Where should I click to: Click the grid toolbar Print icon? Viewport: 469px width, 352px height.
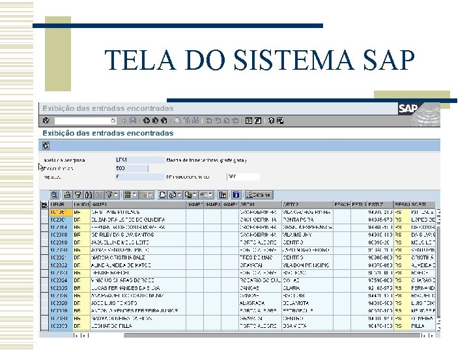pos(162,195)
